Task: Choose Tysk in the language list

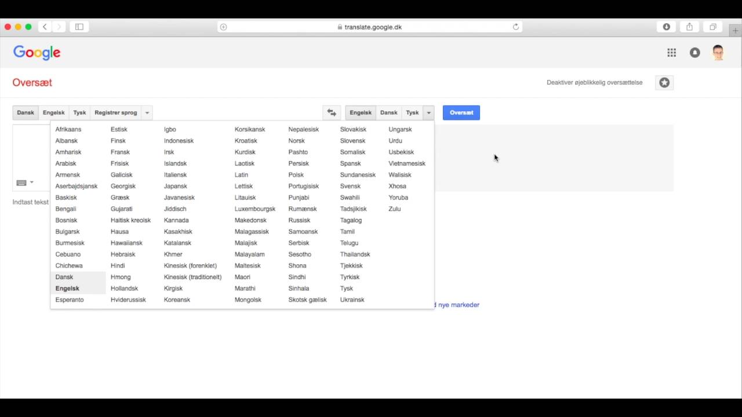Action: (x=347, y=288)
